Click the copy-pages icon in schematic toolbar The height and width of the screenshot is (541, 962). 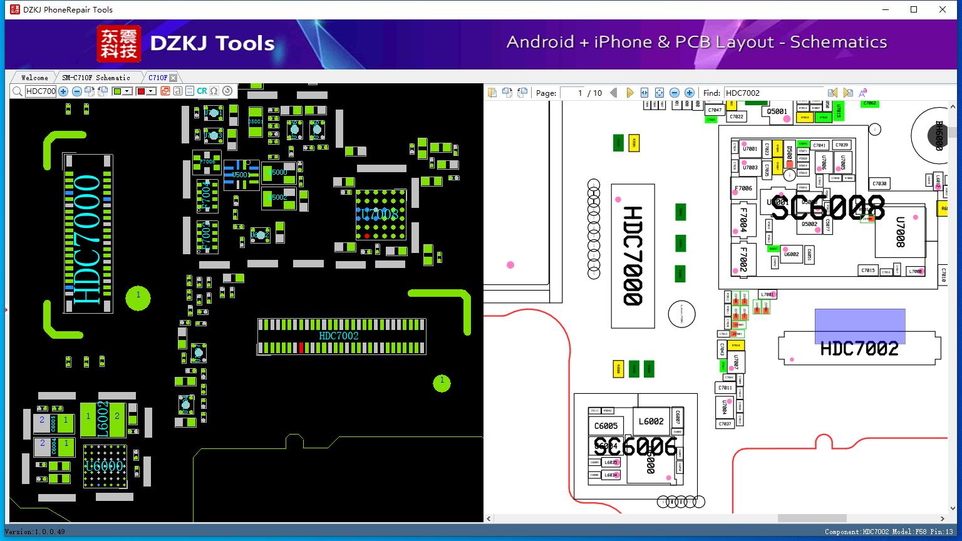pyautogui.click(x=492, y=93)
